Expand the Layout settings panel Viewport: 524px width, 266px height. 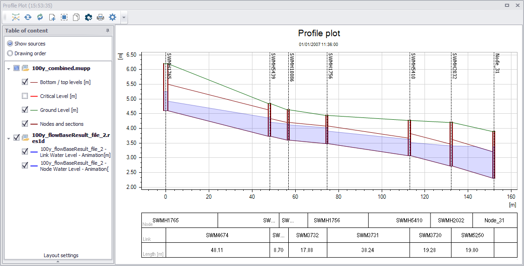click(x=58, y=261)
